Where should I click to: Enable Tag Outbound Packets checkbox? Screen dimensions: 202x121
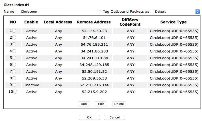(99, 12)
